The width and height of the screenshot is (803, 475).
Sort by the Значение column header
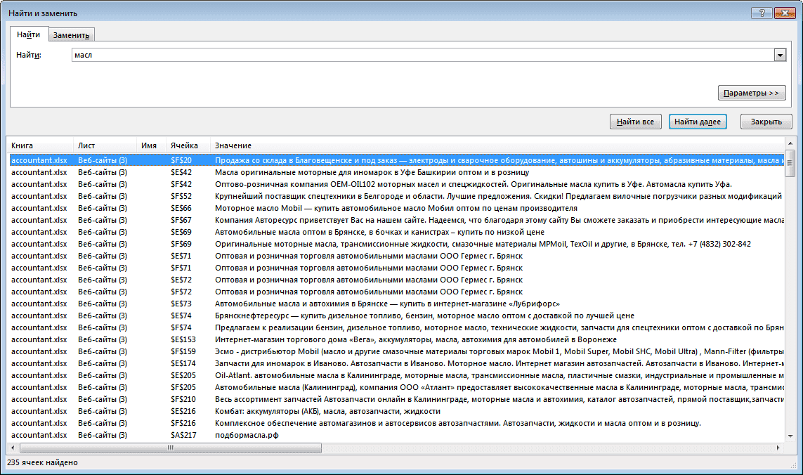pos(497,145)
